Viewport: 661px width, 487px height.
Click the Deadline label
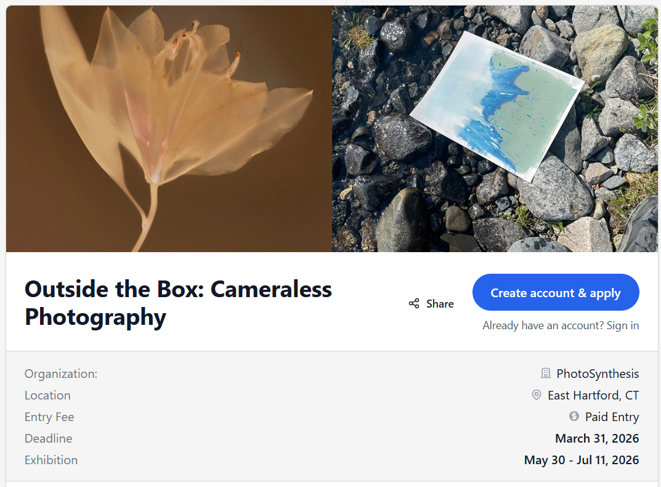point(48,438)
